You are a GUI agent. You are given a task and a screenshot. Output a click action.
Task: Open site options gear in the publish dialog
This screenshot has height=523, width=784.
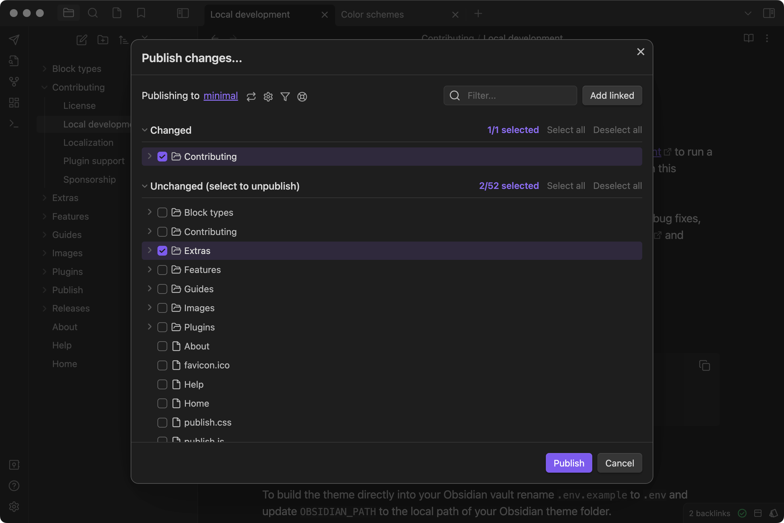[x=268, y=97]
